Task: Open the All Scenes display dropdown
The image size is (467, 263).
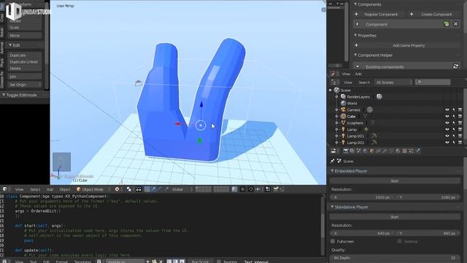Action: (x=393, y=83)
